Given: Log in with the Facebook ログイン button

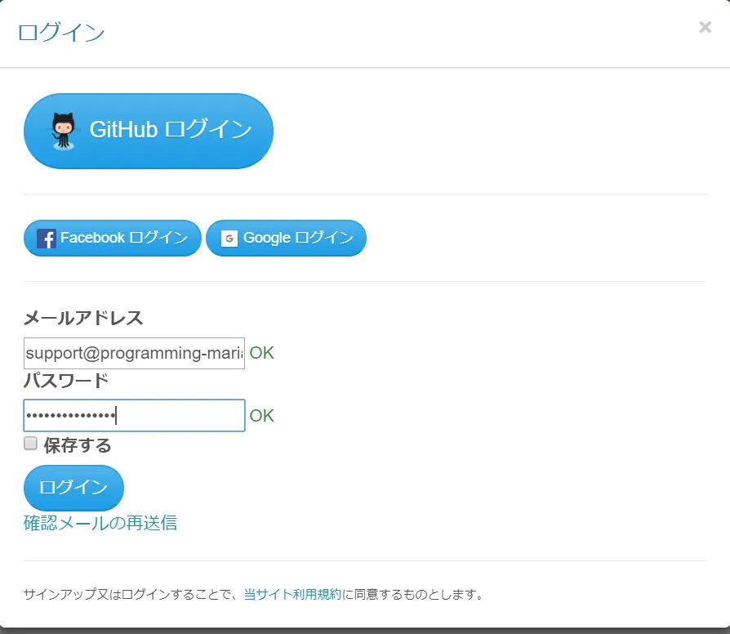Looking at the screenshot, I should (x=112, y=238).
